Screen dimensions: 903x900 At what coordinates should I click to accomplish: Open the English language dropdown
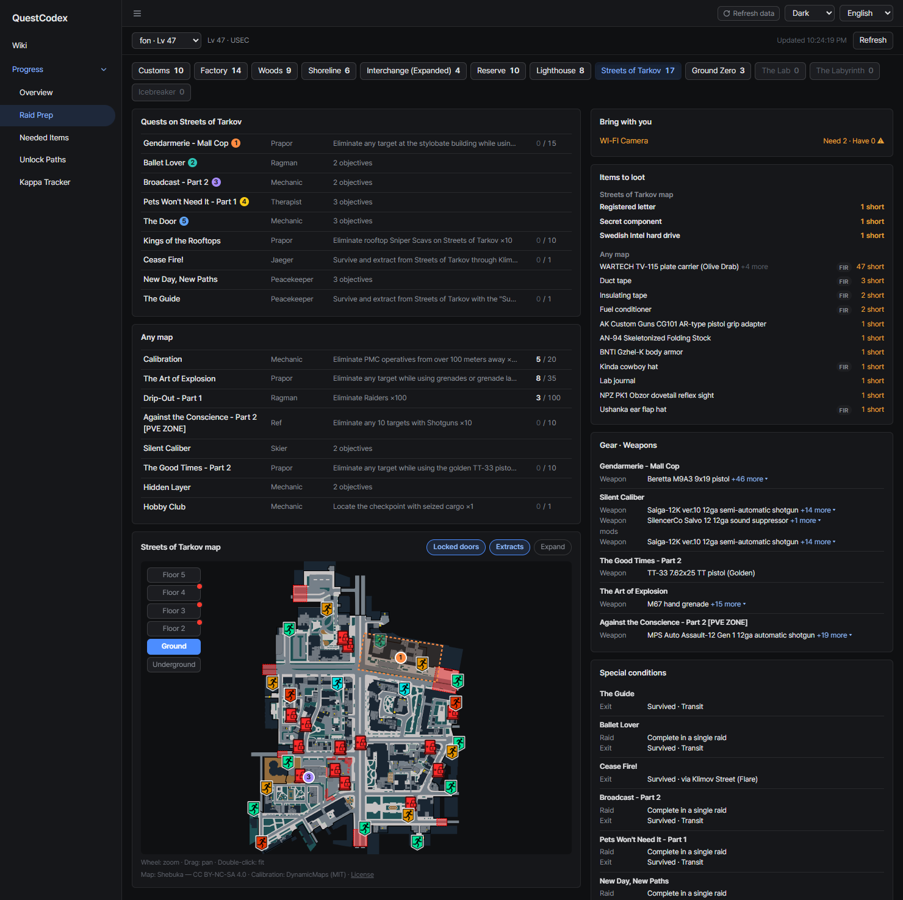[866, 13]
